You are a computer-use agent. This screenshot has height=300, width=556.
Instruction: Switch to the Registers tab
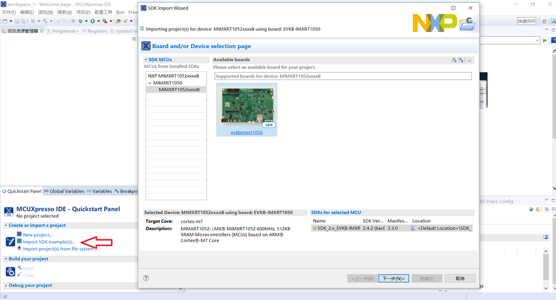95,31
